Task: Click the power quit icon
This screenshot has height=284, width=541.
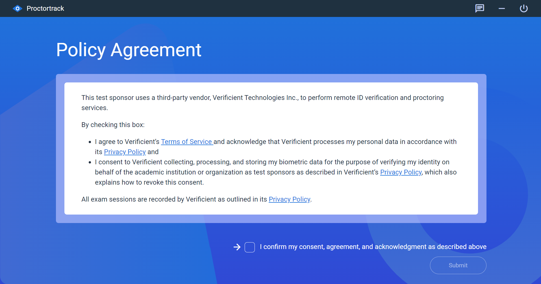Action: [524, 8]
